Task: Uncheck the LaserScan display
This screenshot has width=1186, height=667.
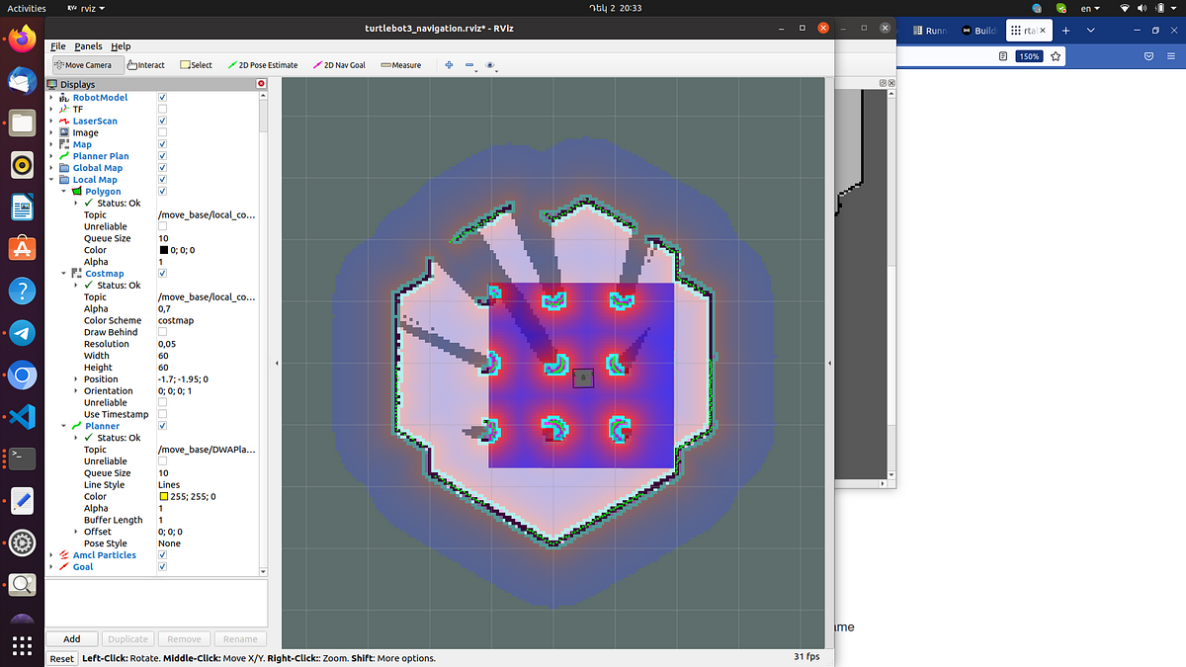Action: point(161,121)
